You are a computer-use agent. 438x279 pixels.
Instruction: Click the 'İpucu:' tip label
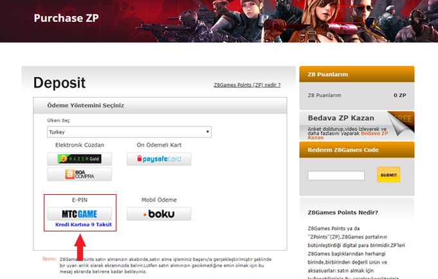(x=49, y=258)
